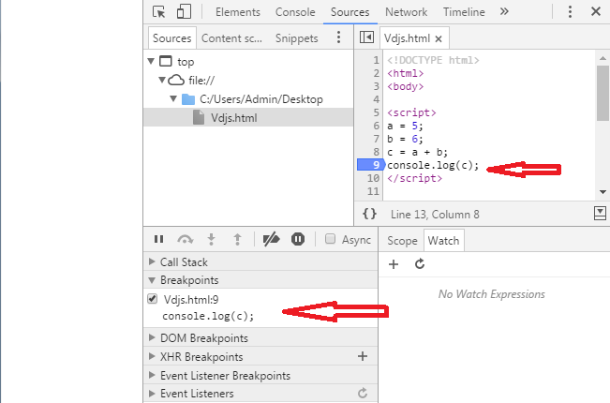Expand the DOM Breakpoints section
Screen dimensions: 610x403
tap(203, 338)
